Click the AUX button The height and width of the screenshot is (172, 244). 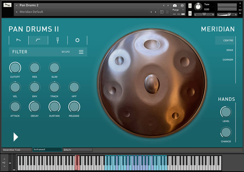[240, 10]
